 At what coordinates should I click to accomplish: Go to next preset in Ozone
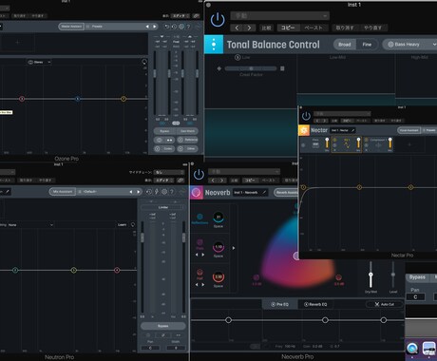pyautogui.click(x=155, y=27)
